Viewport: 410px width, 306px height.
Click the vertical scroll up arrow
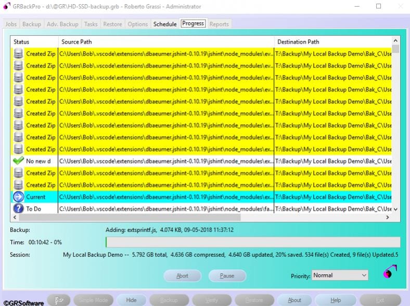point(395,41)
